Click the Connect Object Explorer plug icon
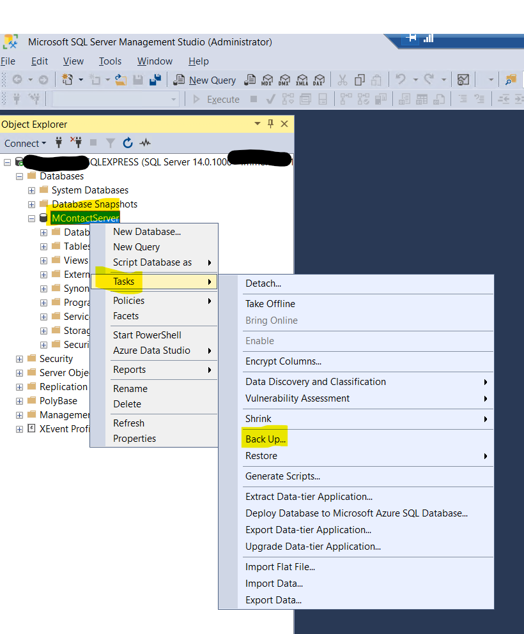 point(59,143)
